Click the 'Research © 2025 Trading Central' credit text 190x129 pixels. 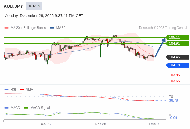pyautogui.click(x=163, y=28)
